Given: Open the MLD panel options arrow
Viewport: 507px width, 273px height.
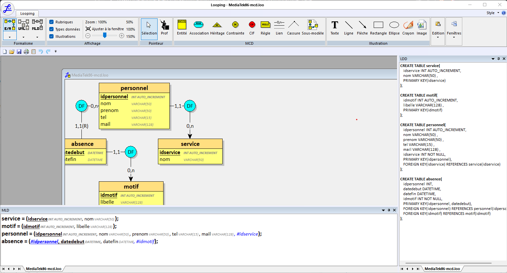Looking at the screenshot, I should [383, 210].
